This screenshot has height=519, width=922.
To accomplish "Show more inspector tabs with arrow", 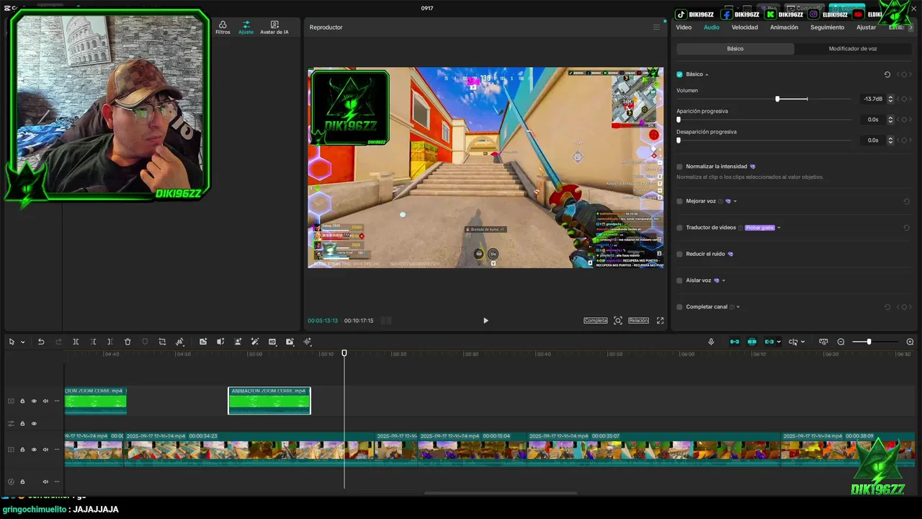I will [x=910, y=27].
